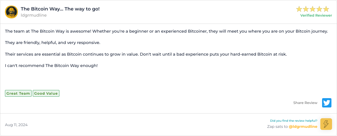337x136 pixels.
Task: Click "Did you find the review helpful?" text
Action: pyautogui.click(x=293, y=121)
